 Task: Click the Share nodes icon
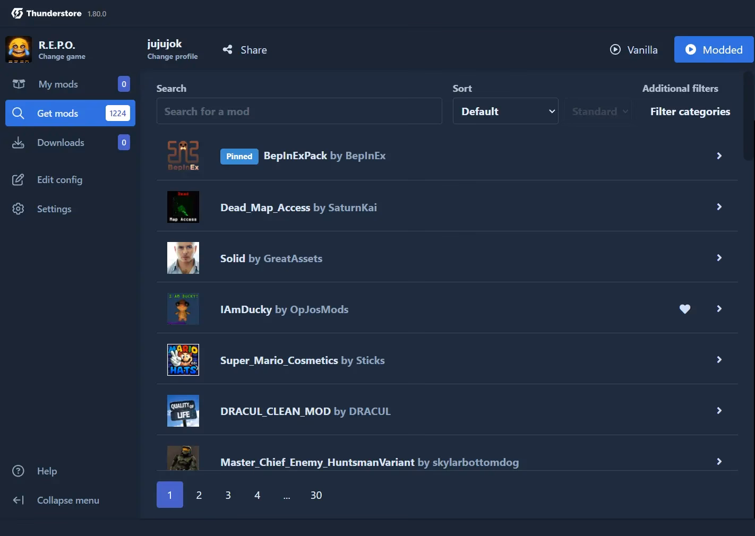pyautogui.click(x=227, y=49)
